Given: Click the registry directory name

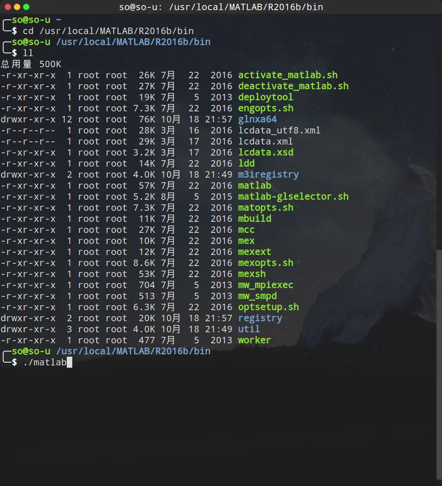Looking at the screenshot, I should 260,318.
